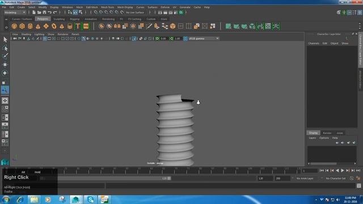The width and height of the screenshot is (363, 204).
Task: Click the Mirror geometry shelf icon
Action: pos(117,26)
